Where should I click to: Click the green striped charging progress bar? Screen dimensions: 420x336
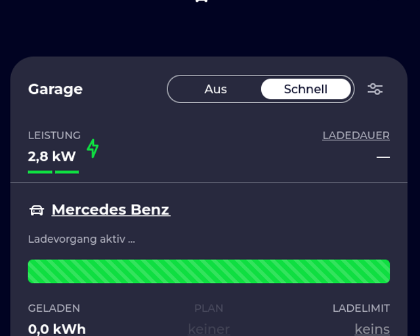point(209,271)
